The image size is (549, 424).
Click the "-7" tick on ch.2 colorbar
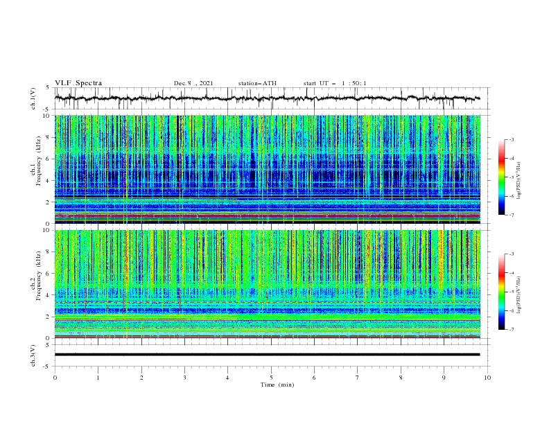511,330
